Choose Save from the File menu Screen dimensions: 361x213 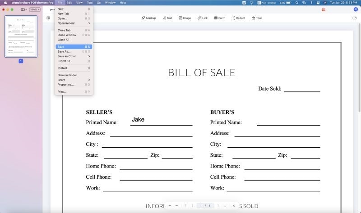coord(74,47)
